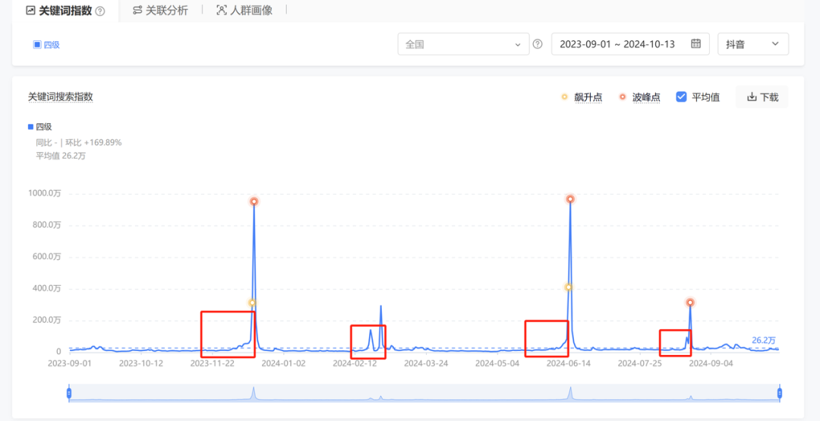Switch to the 人群画像 tab
The height and width of the screenshot is (421, 820).
[x=251, y=11]
